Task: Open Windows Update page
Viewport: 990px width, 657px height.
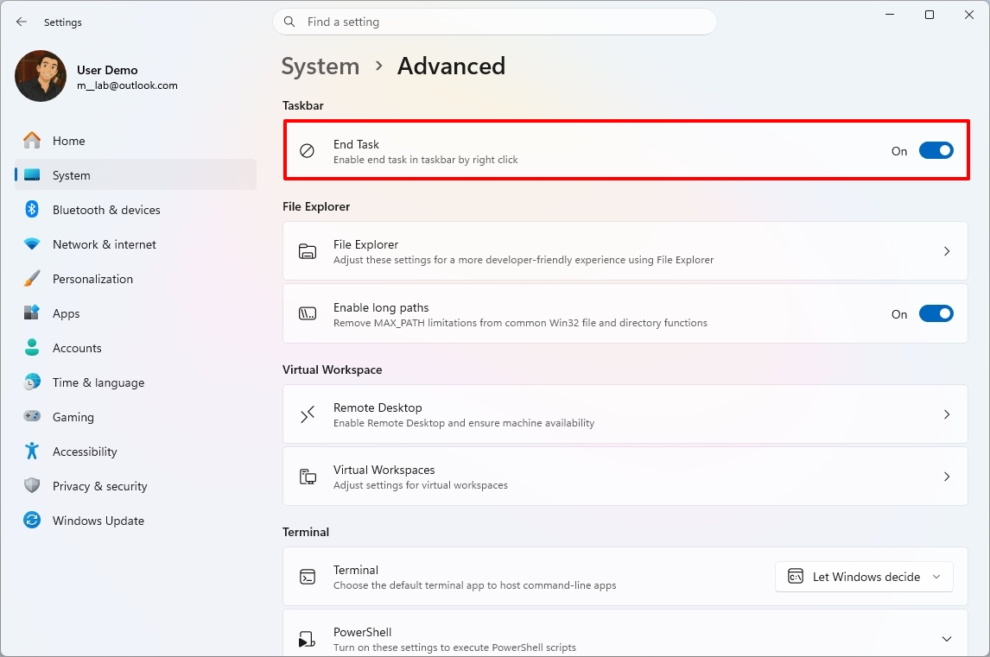Action: click(135, 520)
